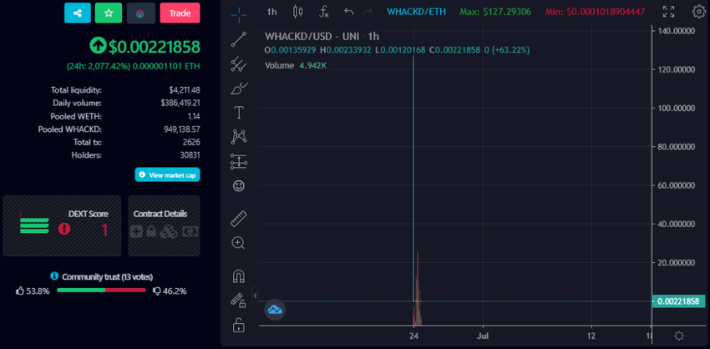
Task: Click the Max: $127.29306 text
Action: coord(495,13)
